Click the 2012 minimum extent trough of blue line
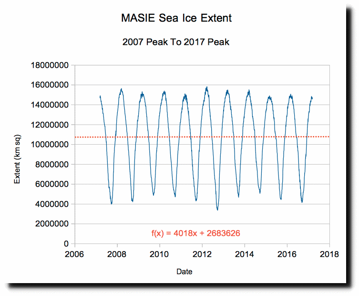 (217, 209)
